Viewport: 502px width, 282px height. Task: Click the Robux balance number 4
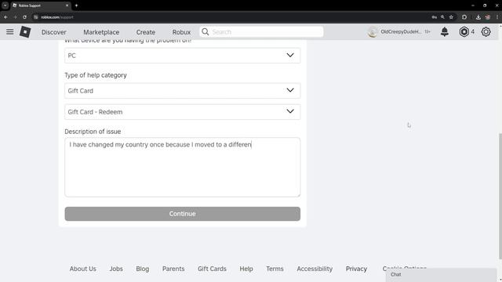472,31
